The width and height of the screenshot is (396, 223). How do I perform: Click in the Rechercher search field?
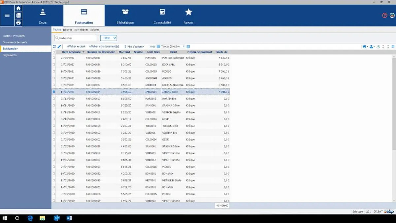pos(76,38)
